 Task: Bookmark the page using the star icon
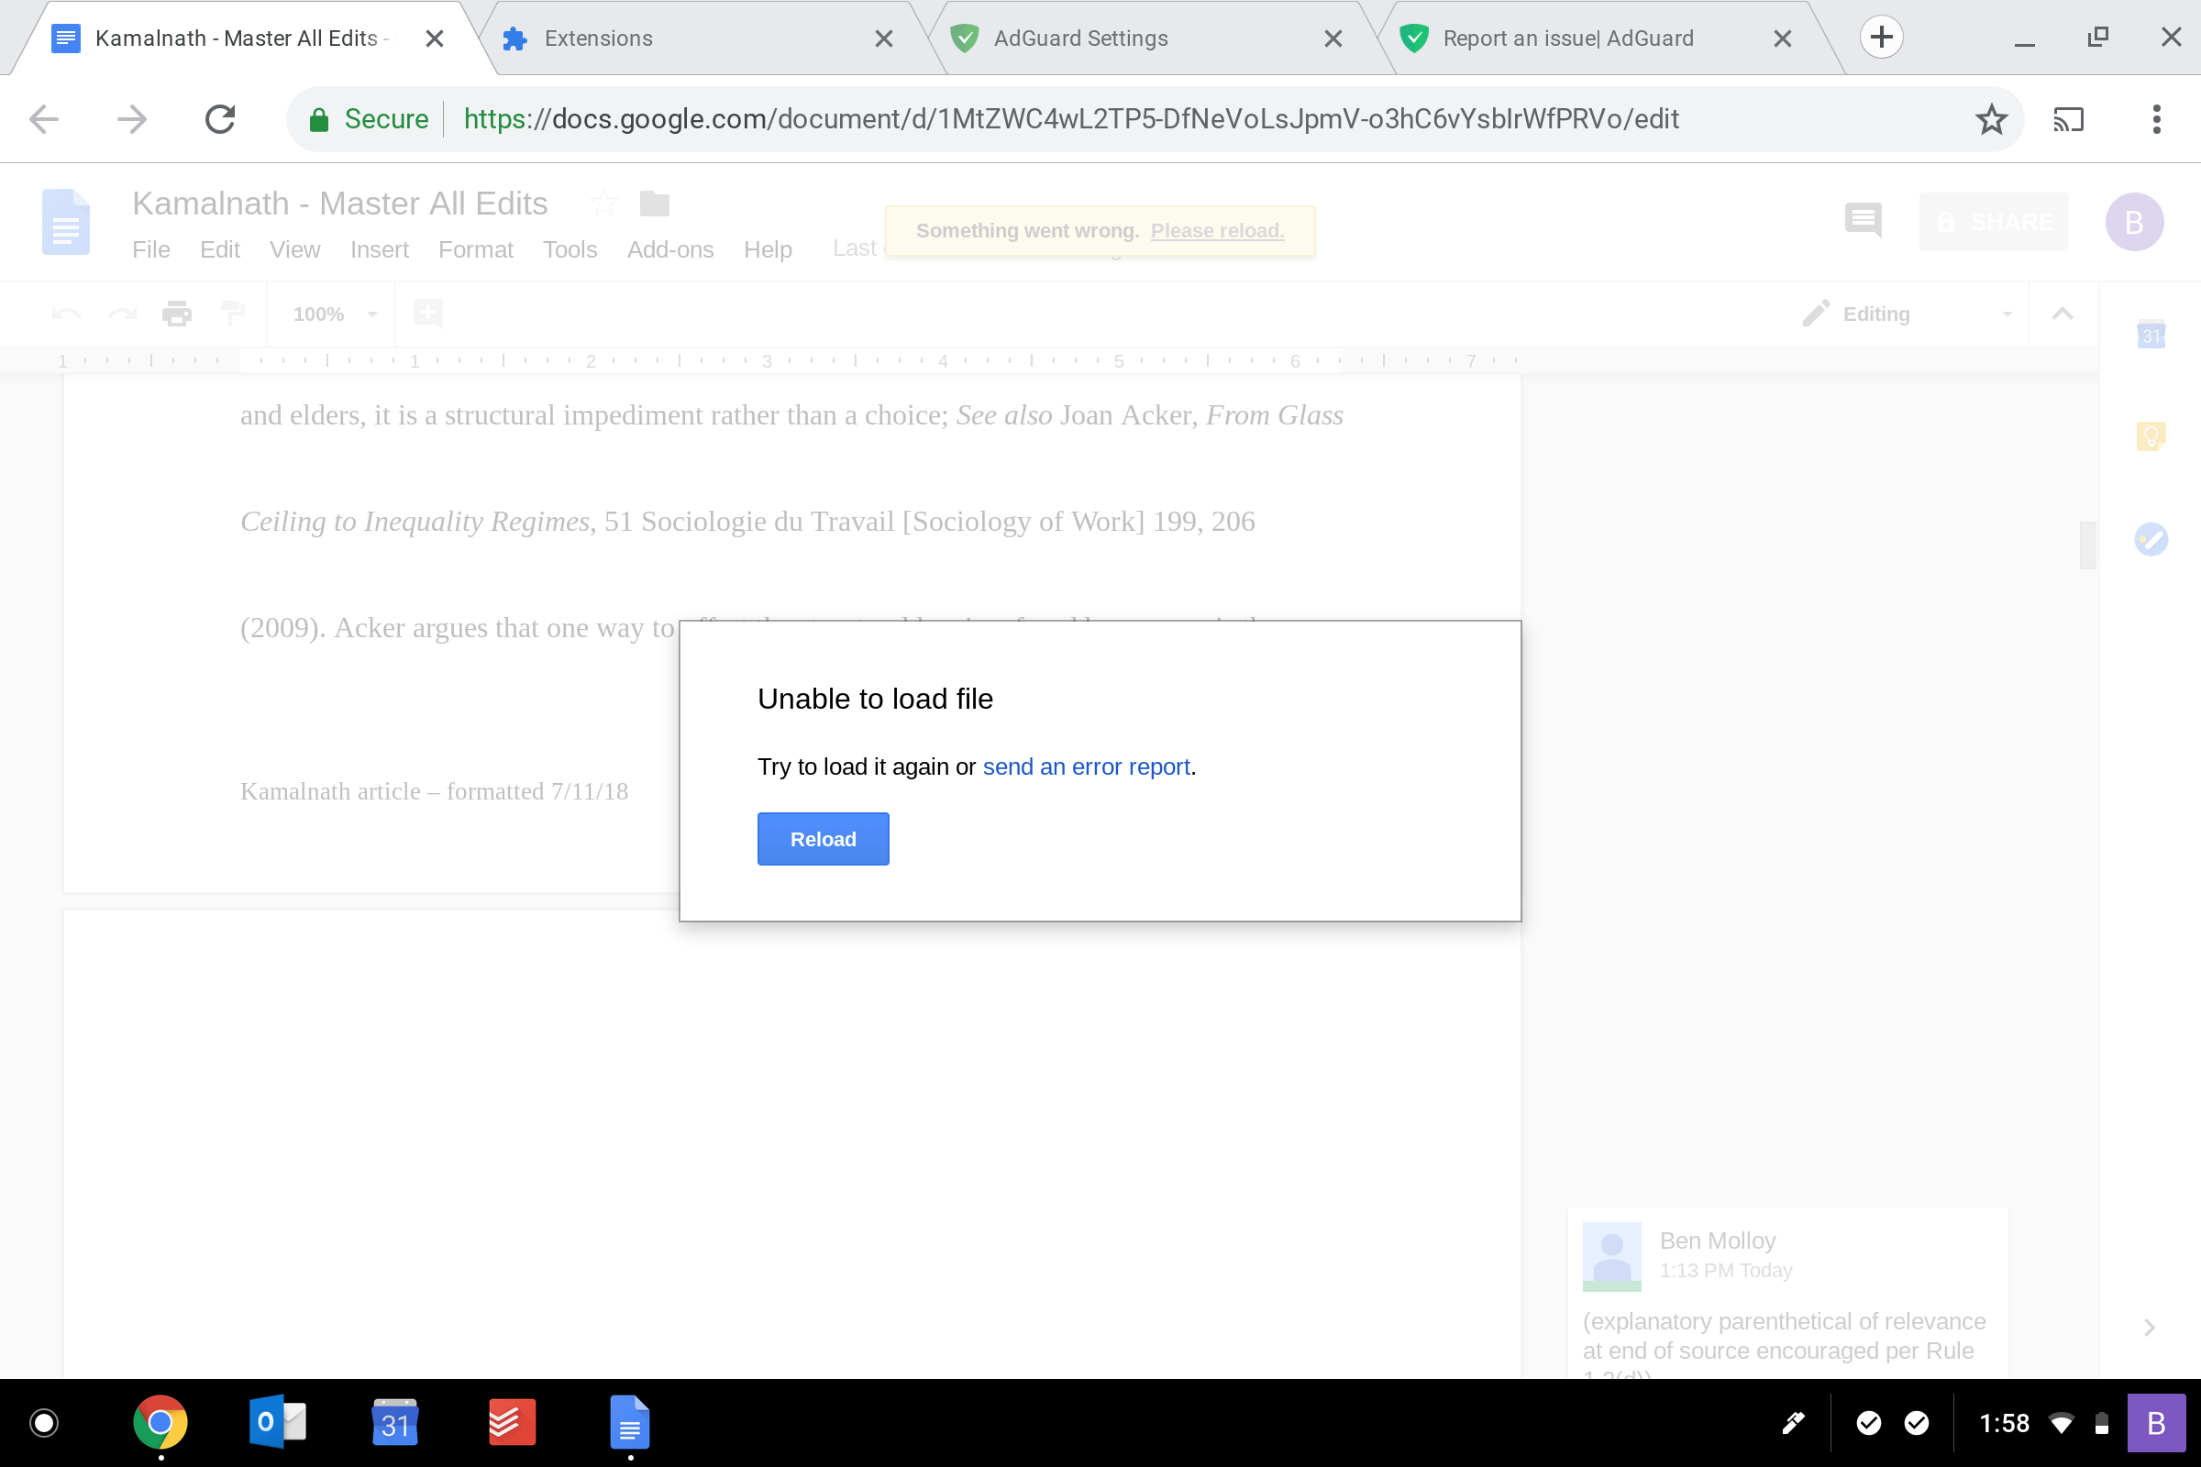pos(1991,119)
